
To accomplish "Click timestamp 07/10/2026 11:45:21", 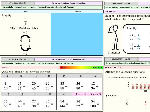I will coord(17,3).
